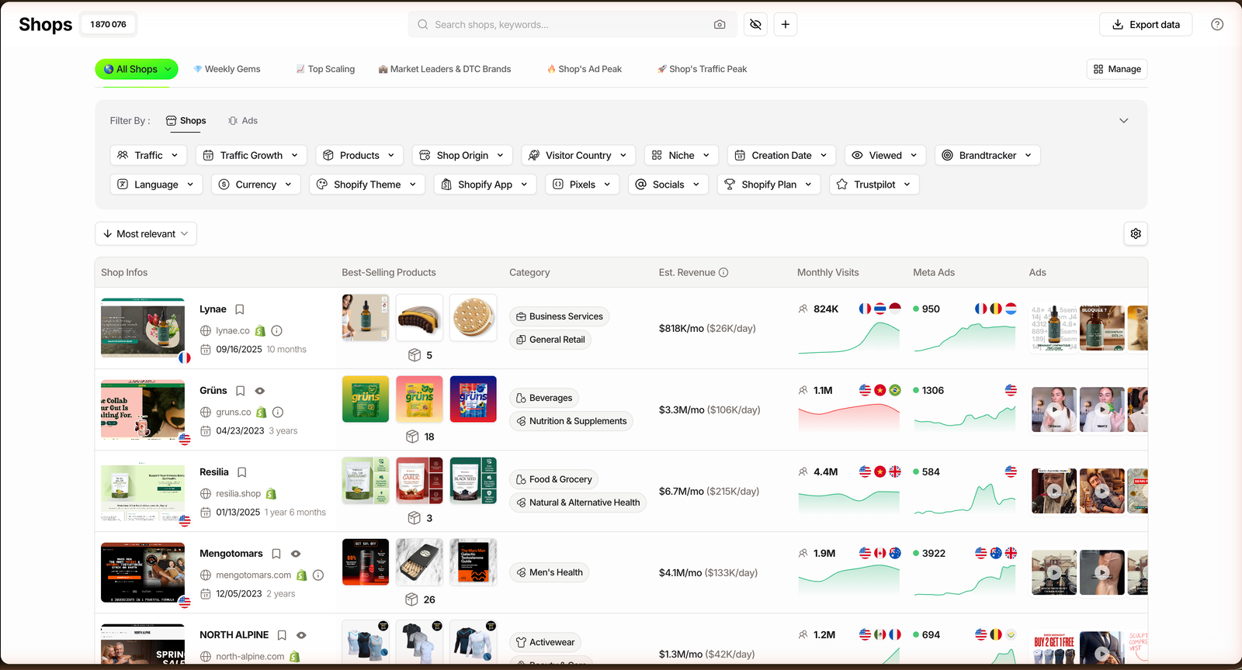Click the camera image-search icon

pos(720,25)
